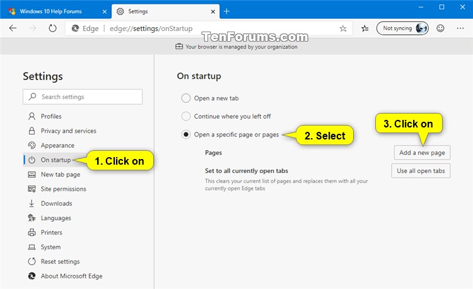This screenshot has width=473, height=289.
Task: Open On startup settings section
Action: coord(55,160)
